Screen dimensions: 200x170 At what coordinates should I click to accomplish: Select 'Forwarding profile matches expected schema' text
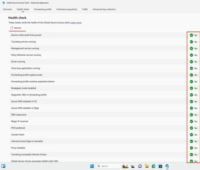pyautogui.click(x=33, y=82)
